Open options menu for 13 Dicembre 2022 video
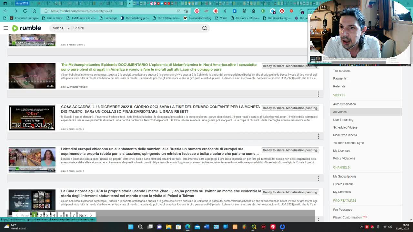 (318, 136)
